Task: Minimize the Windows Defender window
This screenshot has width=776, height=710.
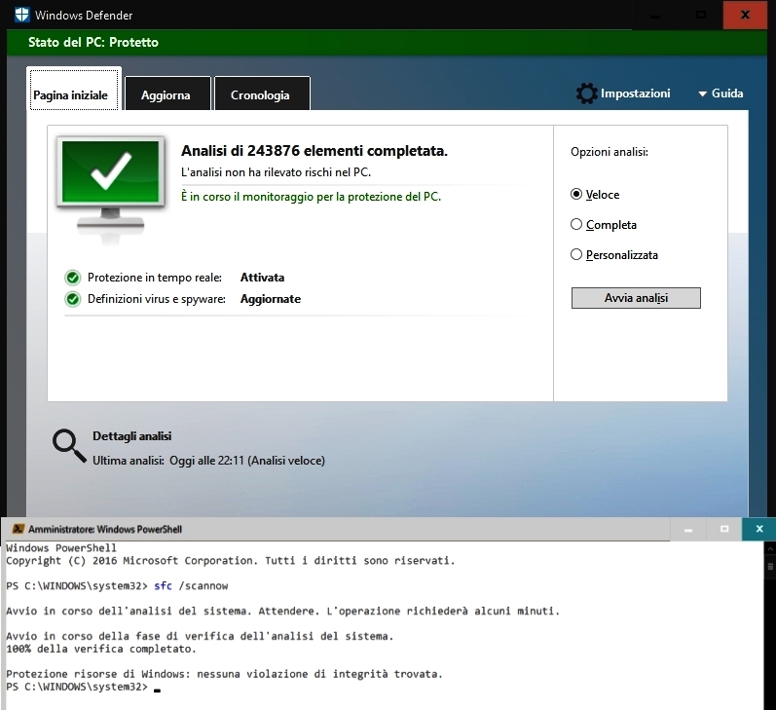Action: pyautogui.click(x=654, y=15)
